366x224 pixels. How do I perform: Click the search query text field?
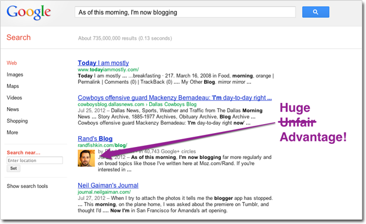click(185, 12)
